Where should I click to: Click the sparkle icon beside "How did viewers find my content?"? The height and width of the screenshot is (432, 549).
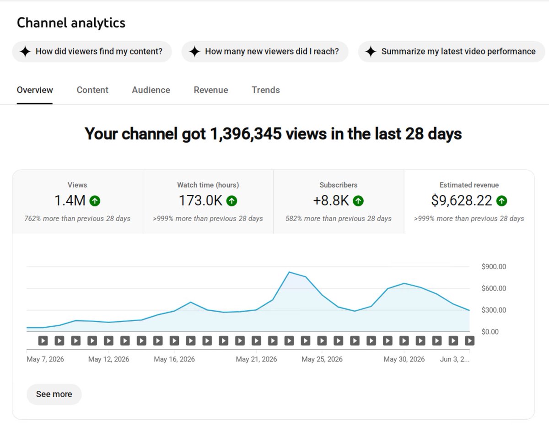pyautogui.click(x=25, y=51)
